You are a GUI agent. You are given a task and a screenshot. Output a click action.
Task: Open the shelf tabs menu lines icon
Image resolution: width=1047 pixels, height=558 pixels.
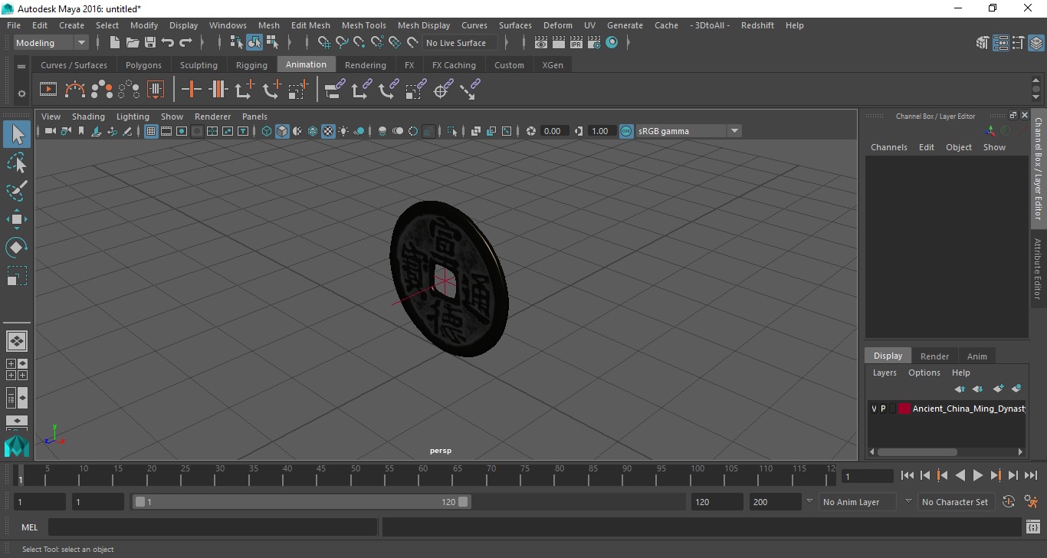pos(21,67)
